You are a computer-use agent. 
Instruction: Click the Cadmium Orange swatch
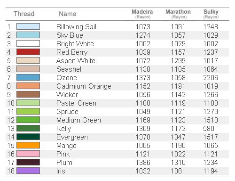[x=28, y=86]
